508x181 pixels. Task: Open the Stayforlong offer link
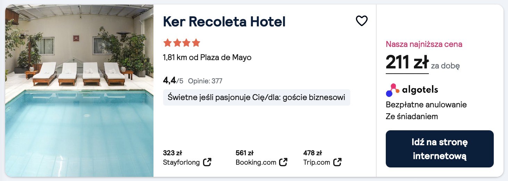click(x=181, y=162)
